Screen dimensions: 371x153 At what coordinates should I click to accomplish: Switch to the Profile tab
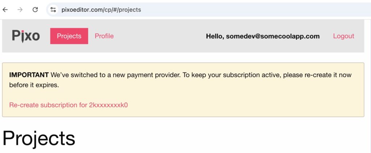pyautogui.click(x=104, y=36)
